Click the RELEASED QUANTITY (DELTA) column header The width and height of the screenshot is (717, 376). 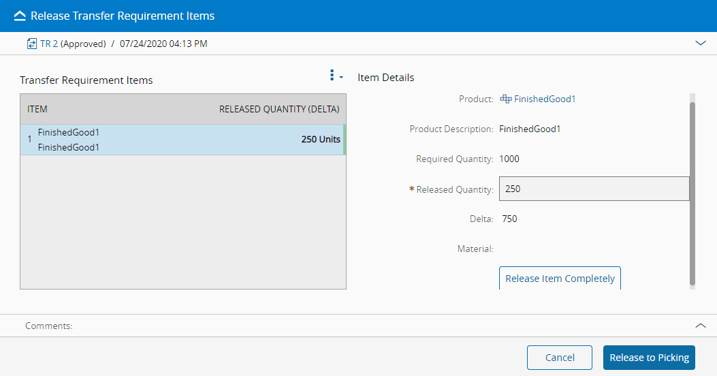[279, 109]
